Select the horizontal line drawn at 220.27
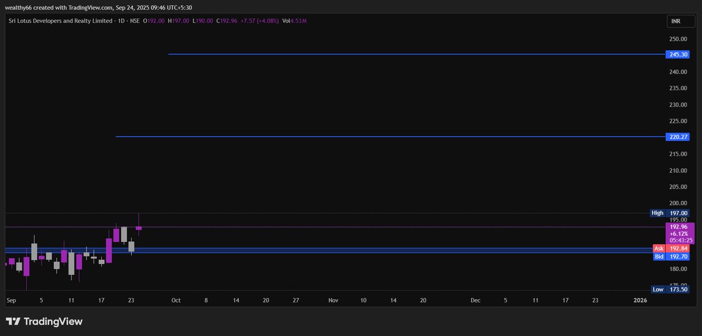The height and width of the screenshot is (336, 702). 390,137
